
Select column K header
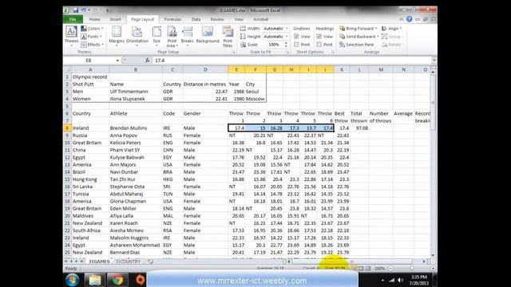[342, 69]
